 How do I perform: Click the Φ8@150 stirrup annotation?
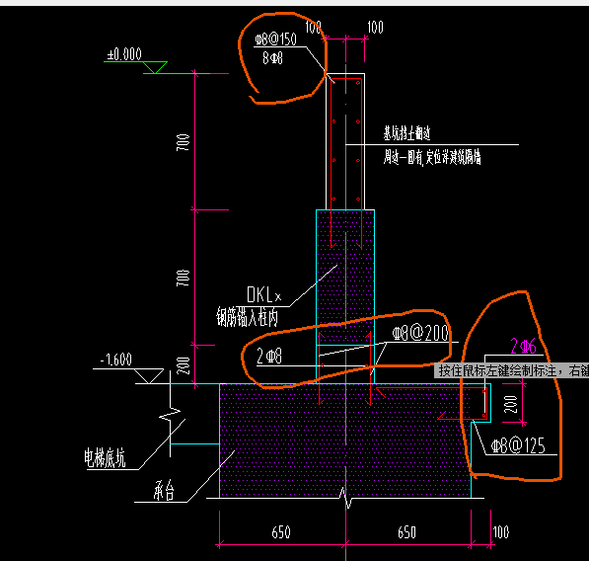pos(275,40)
